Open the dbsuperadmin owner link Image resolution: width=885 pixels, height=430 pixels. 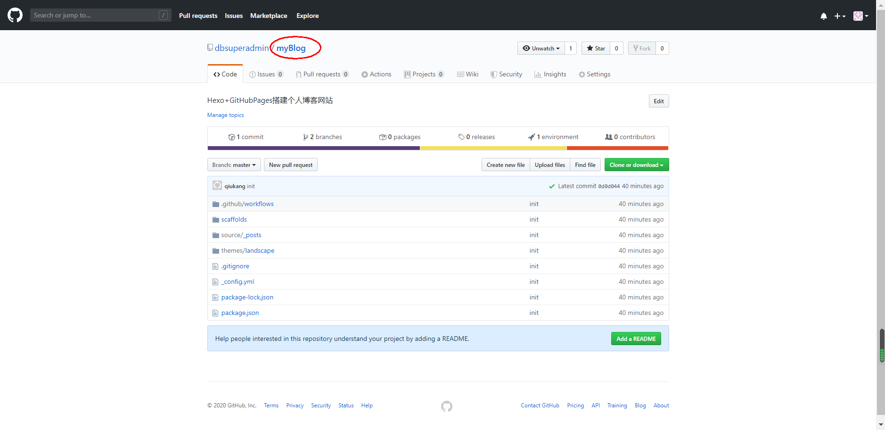[242, 48]
